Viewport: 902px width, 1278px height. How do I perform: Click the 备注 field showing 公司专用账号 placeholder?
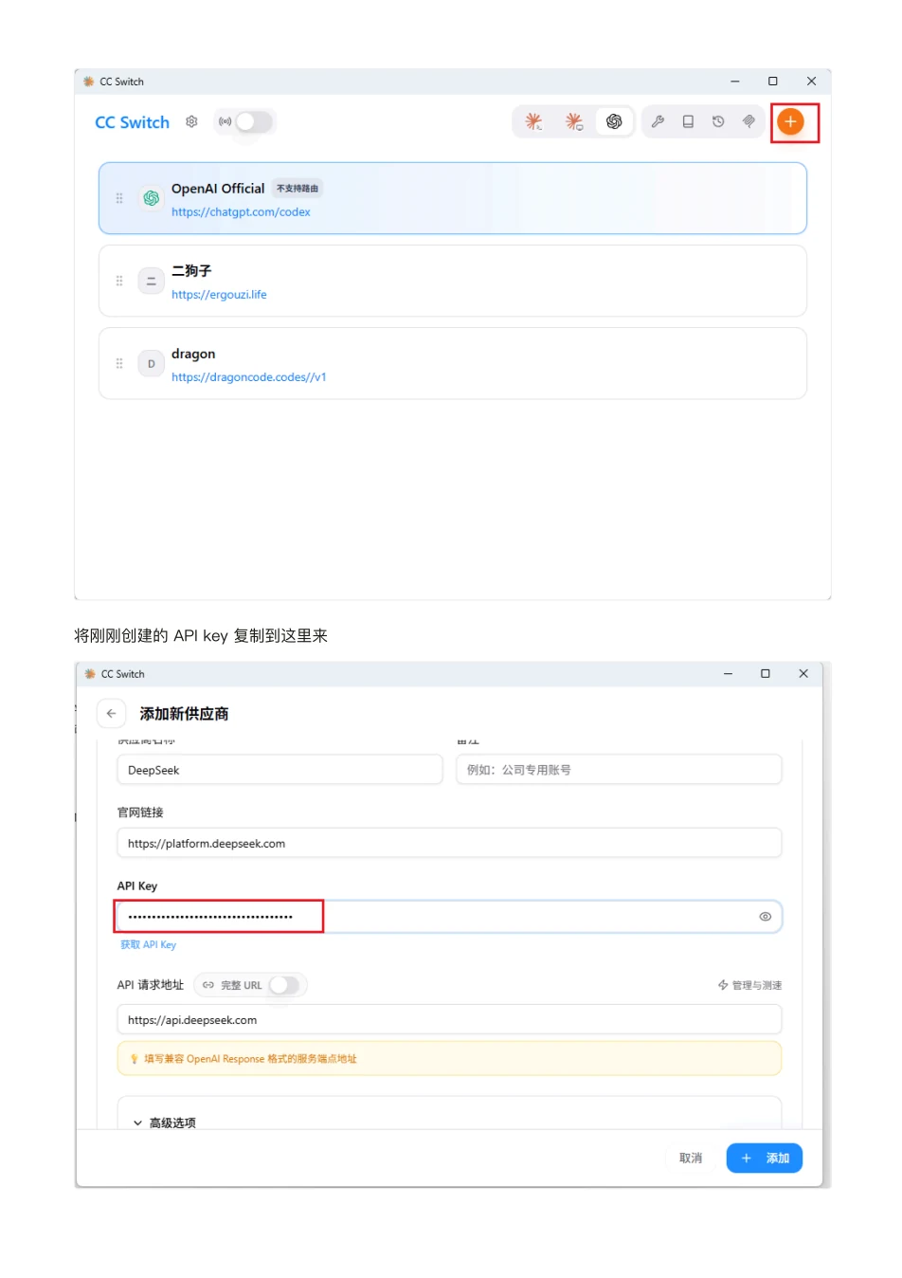(x=619, y=770)
